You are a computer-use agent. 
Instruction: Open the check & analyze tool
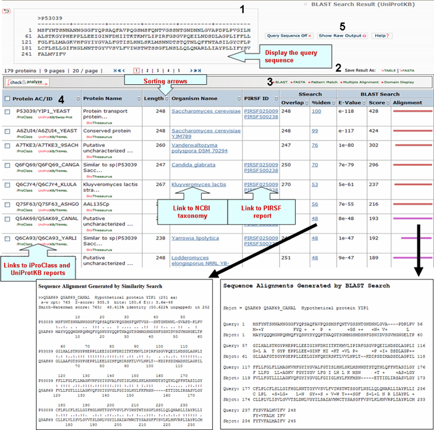click(24, 82)
